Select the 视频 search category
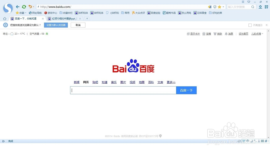The image size is (270, 151). coord(132,82)
